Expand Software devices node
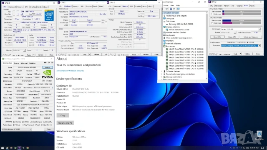Viewport: 267px width, 150px height. 162,71
